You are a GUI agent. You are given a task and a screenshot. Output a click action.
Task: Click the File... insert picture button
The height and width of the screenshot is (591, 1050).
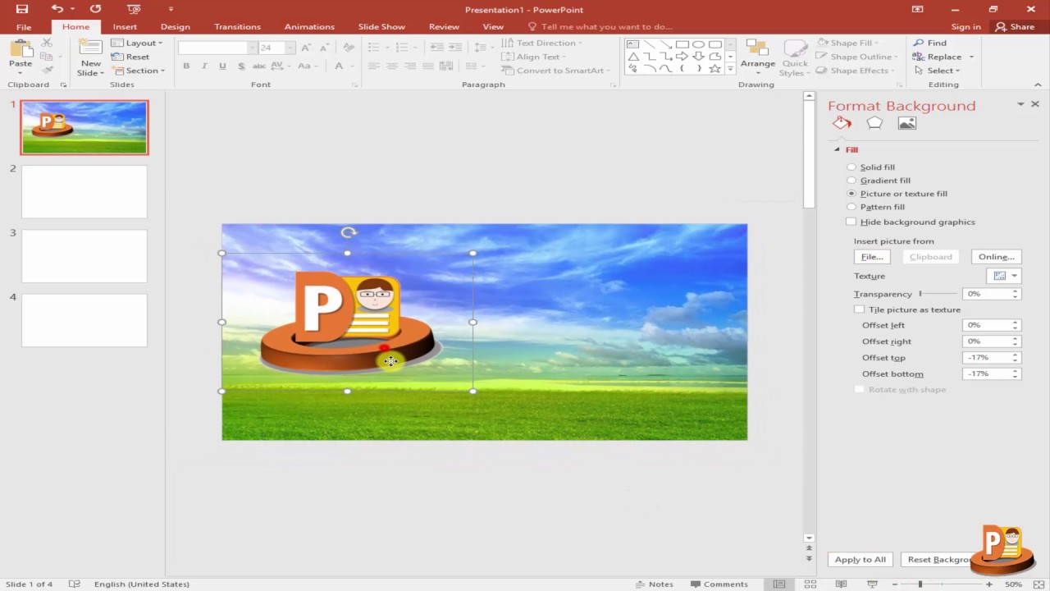[872, 257]
